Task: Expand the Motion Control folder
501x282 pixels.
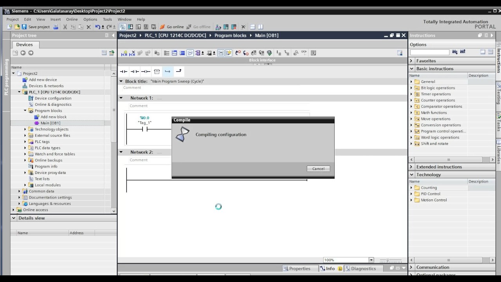Action: click(411, 200)
